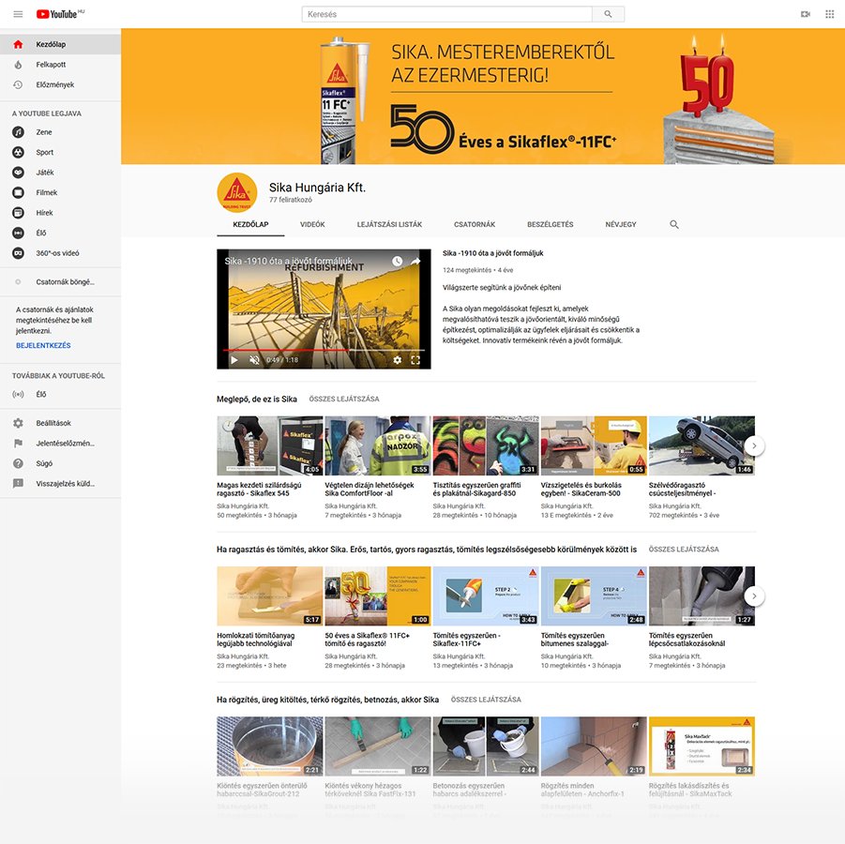
Task: Click in the Keresés search field
Action: tap(446, 14)
